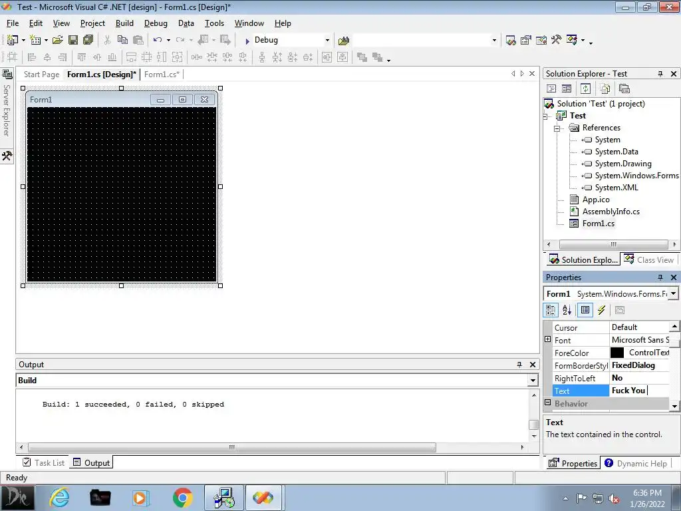Toggle Alphabetic sorting in Properties panel
The height and width of the screenshot is (511, 681).
point(567,310)
